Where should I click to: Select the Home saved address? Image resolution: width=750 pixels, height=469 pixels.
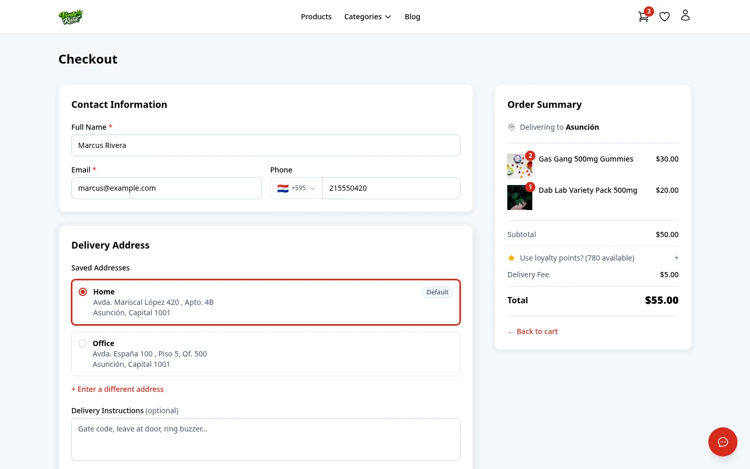[82, 292]
